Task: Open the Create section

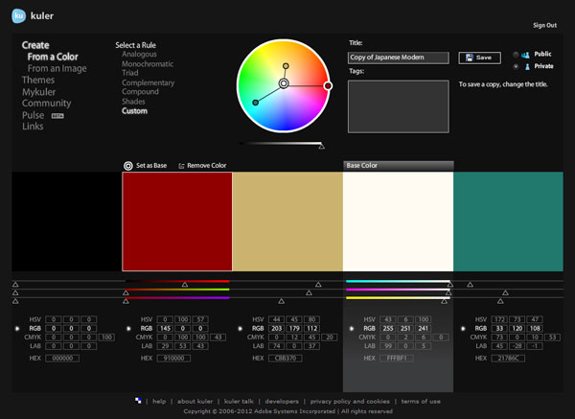Action: pyautogui.click(x=35, y=45)
